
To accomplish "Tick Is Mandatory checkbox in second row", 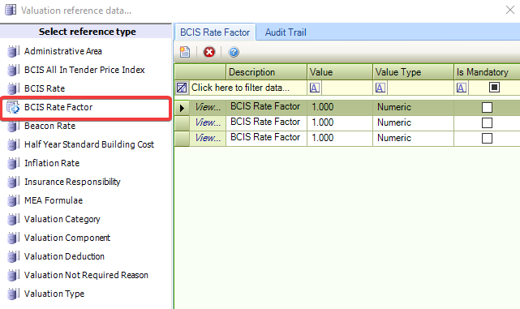I will coord(487,122).
